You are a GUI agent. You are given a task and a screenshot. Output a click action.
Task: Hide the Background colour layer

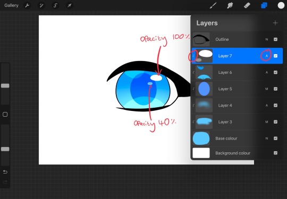[275, 153]
